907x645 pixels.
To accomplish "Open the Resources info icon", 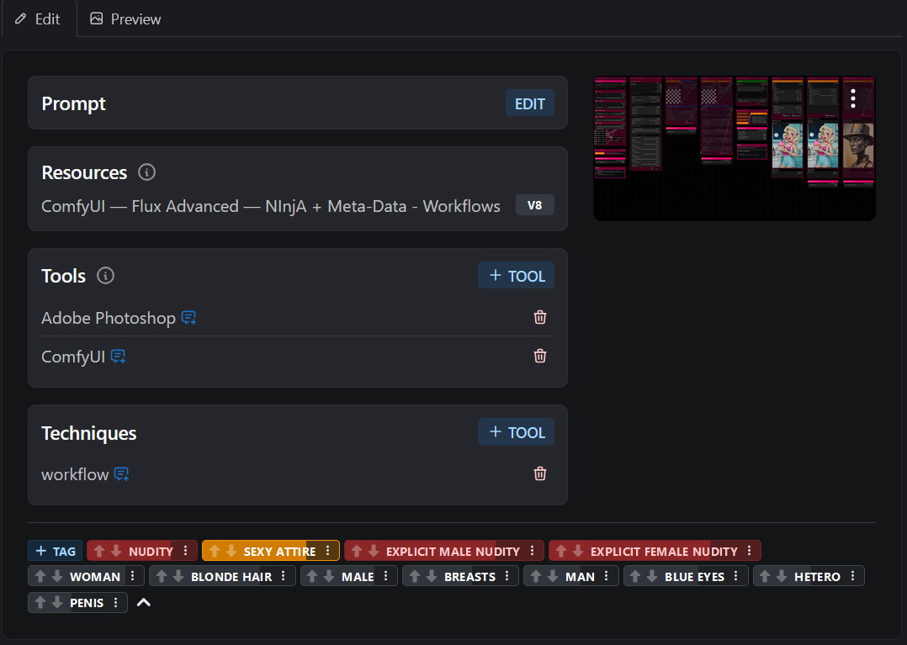I will pos(147,172).
